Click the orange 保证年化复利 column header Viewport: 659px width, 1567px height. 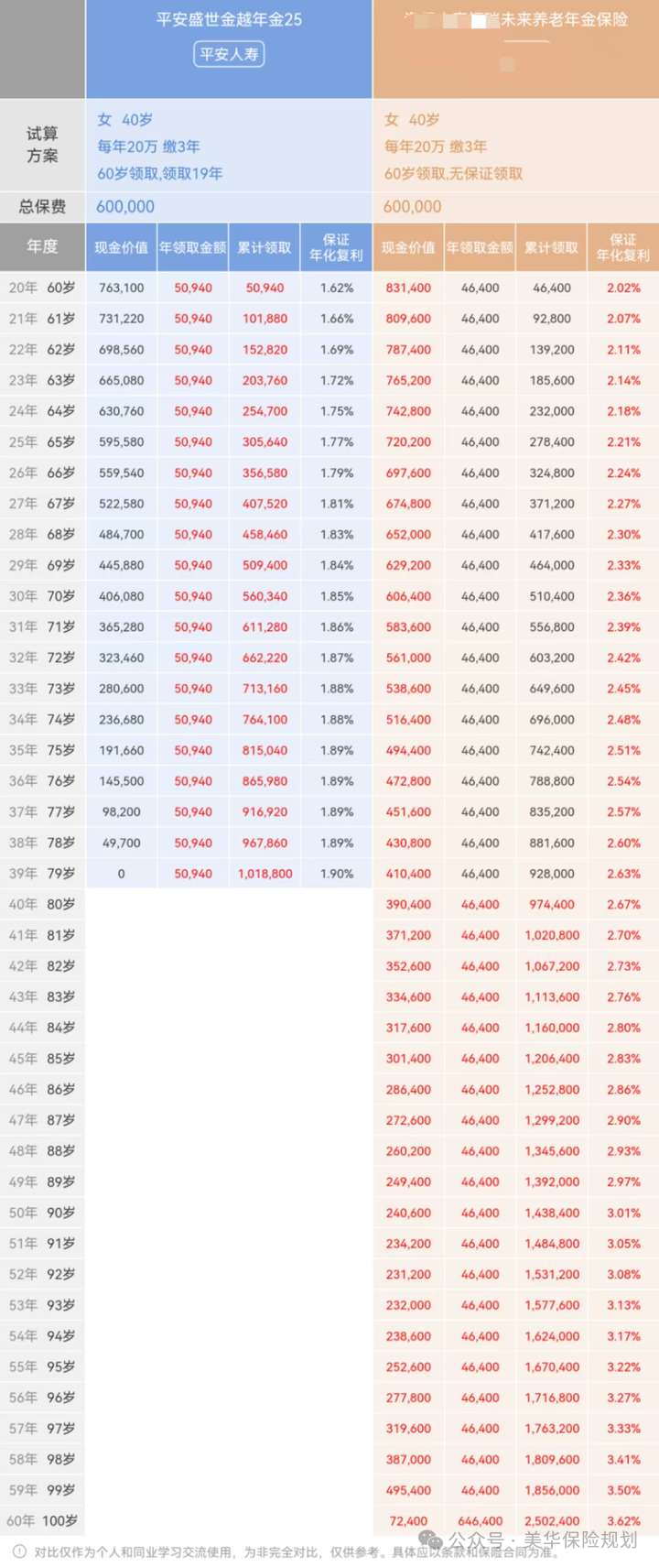pyautogui.click(x=622, y=247)
